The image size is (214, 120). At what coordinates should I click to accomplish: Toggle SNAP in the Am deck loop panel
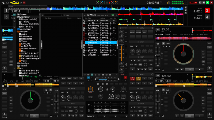pyautogui.click(x=140, y=111)
